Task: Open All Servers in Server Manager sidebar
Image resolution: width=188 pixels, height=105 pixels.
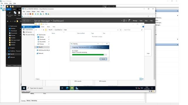Action: coord(28,32)
